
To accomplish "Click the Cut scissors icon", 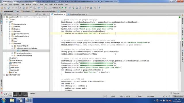I will tap(20, 8).
